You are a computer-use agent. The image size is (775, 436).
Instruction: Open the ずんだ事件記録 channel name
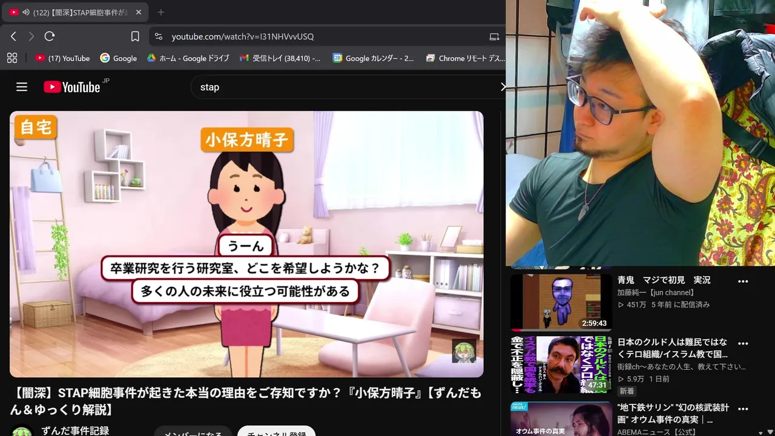coord(75,431)
